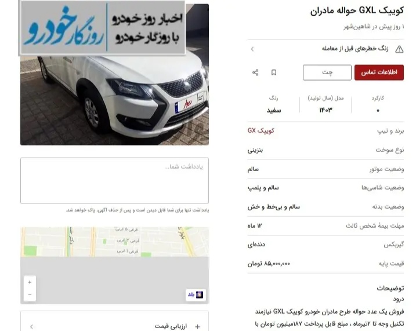Click the Balad map logo
Screen dimensions: 416x331
click(x=196, y=294)
